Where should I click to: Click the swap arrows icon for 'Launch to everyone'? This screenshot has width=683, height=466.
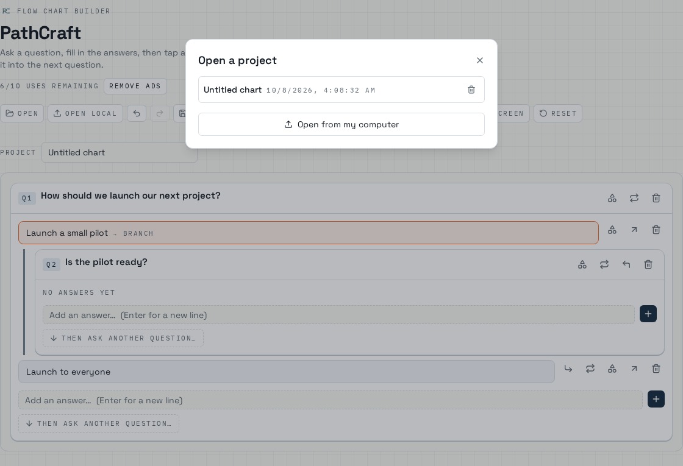click(x=590, y=369)
